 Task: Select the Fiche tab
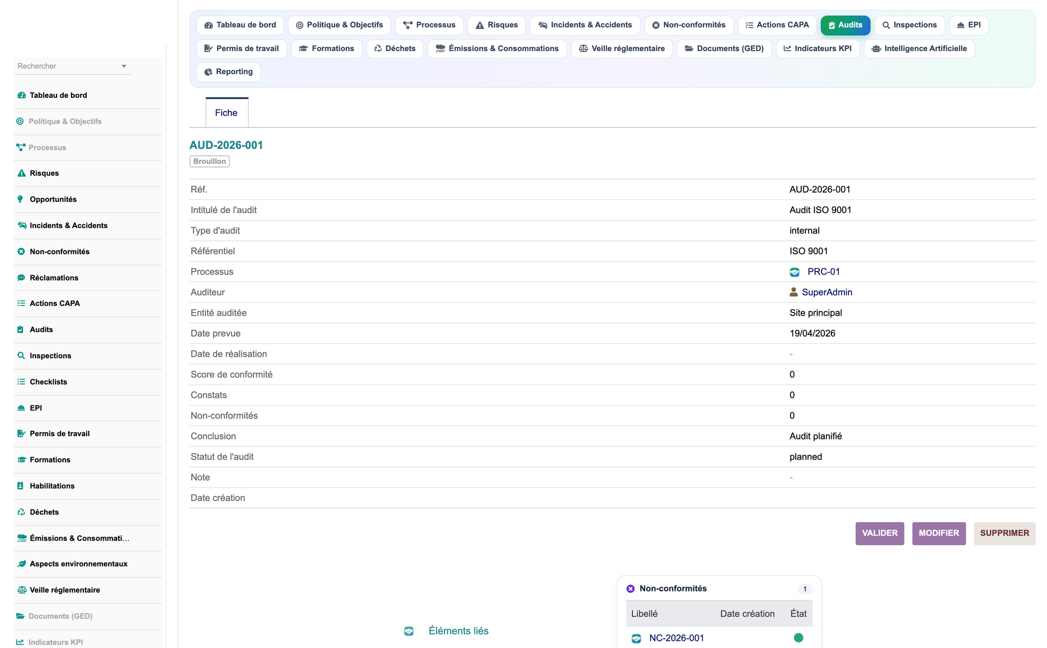click(x=227, y=112)
